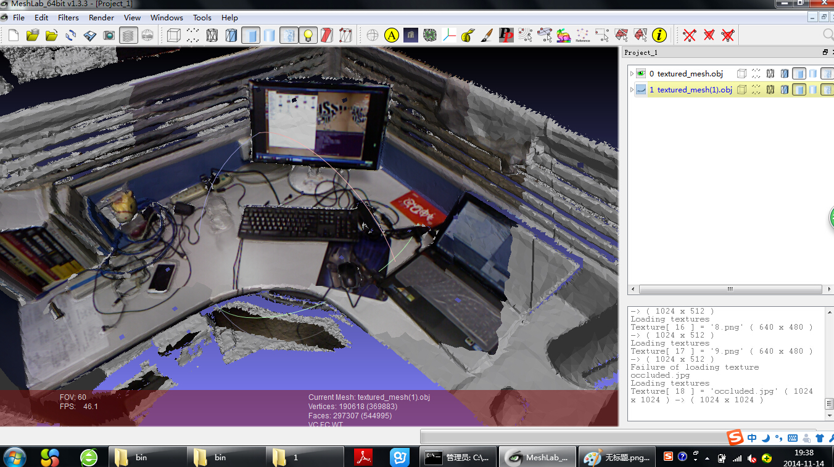Viewport: 834px width, 467px height.
Task: Switch to command prompt taskbar window
Action: (458, 457)
